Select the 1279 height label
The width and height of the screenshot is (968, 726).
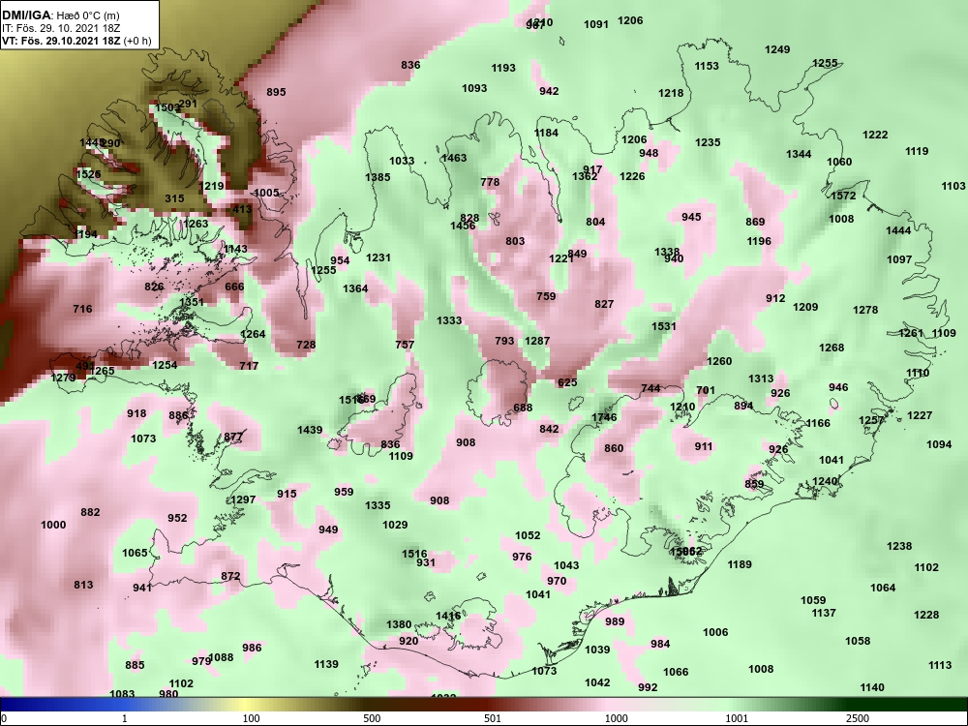click(63, 378)
